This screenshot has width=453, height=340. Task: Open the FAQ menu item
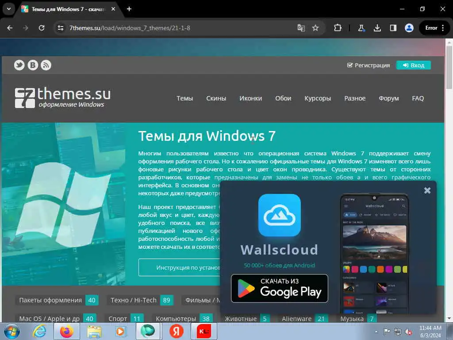tap(418, 98)
